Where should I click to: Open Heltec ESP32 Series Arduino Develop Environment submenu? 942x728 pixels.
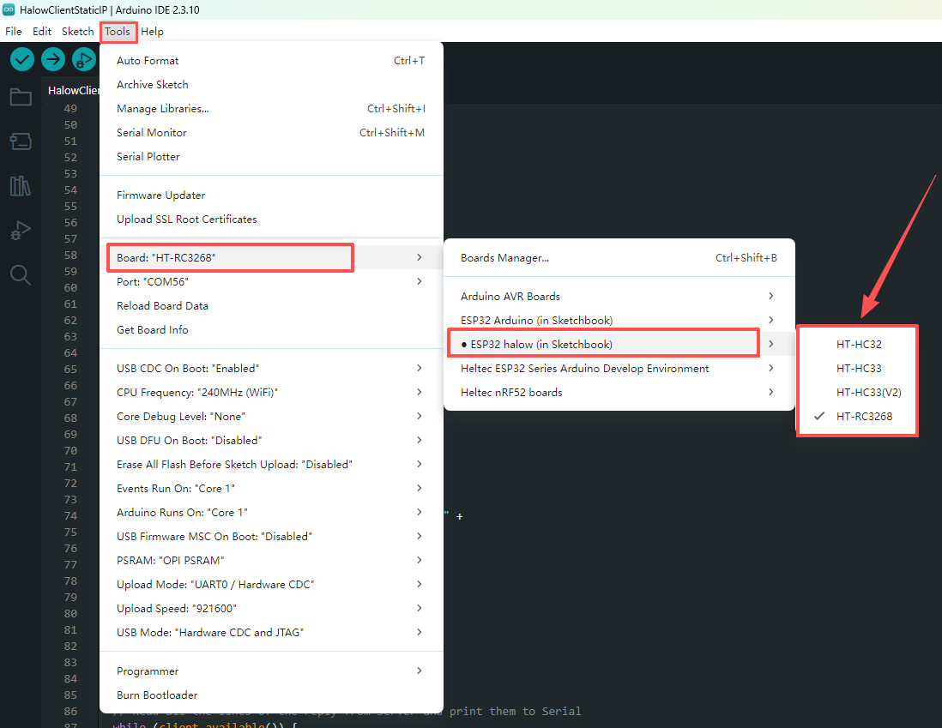619,368
